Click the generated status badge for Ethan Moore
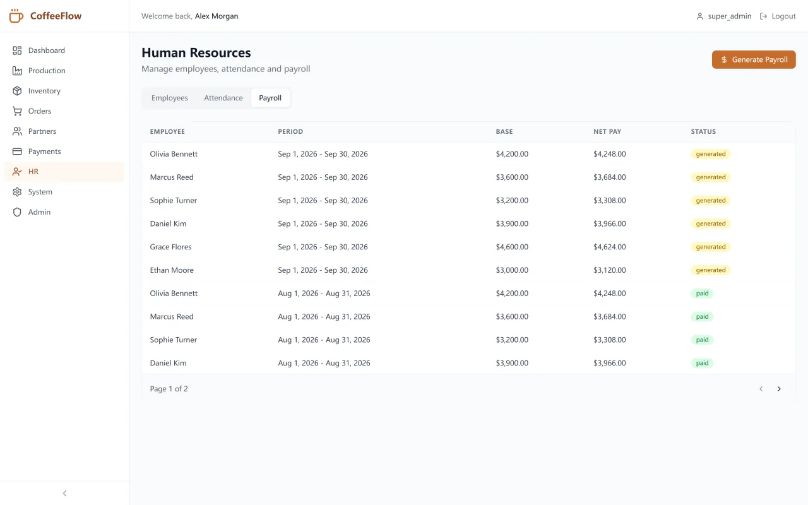808x505 pixels. point(711,270)
